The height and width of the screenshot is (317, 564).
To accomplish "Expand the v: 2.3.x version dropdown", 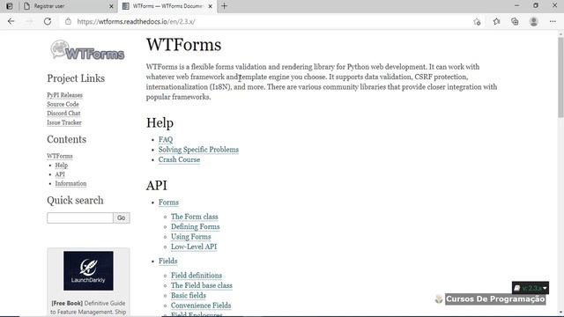I will click(x=531, y=288).
